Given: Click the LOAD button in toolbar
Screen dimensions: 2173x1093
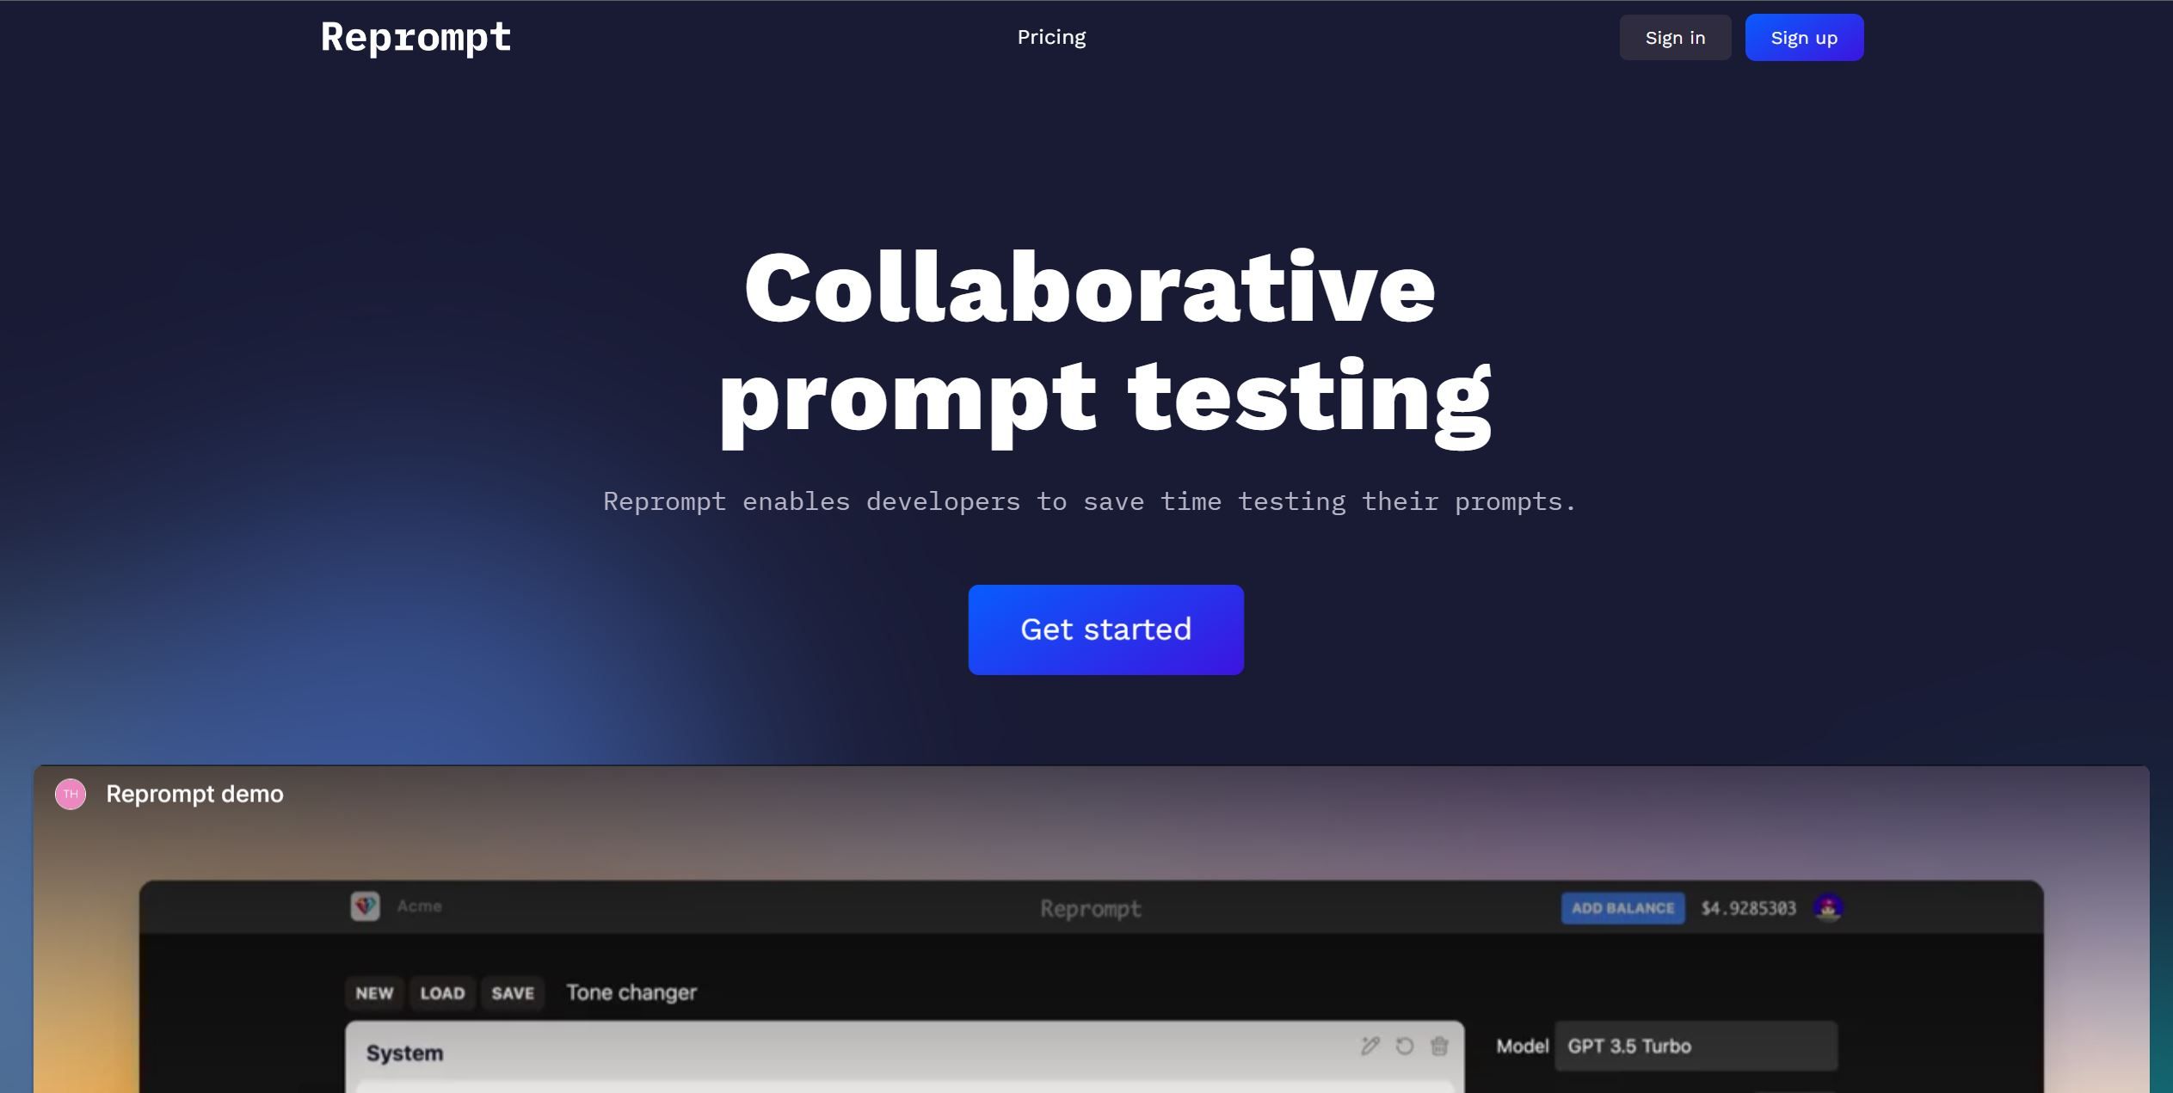Looking at the screenshot, I should pos(442,992).
